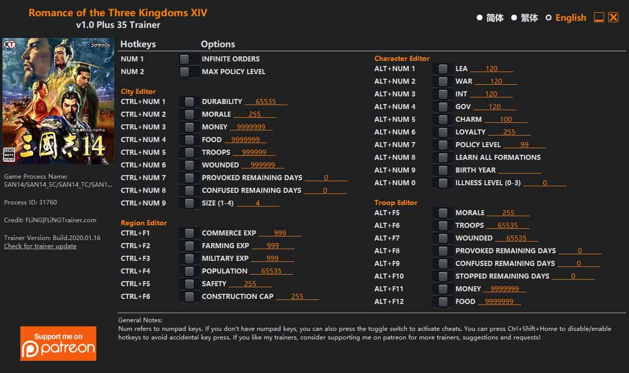Enable the city MORALE toggle (CTRL+NUM 2)
Image resolution: width=629 pixels, height=373 pixels.
coord(189,114)
